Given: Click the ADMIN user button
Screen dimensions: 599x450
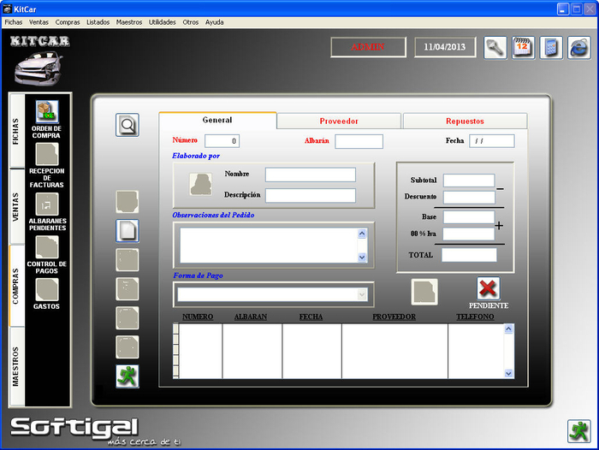Looking at the screenshot, I should [x=368, y=47].
